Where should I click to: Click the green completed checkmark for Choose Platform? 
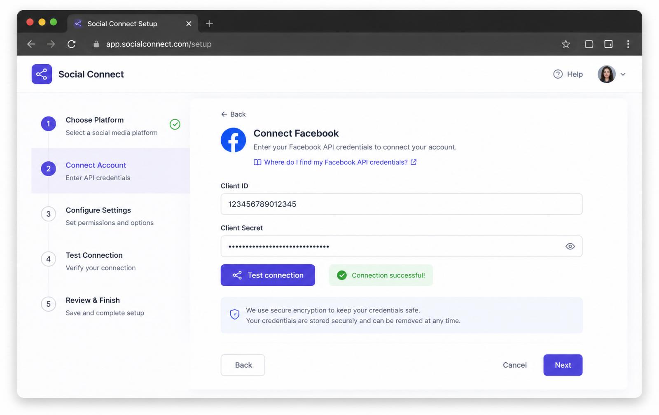[x=175, y=124]
